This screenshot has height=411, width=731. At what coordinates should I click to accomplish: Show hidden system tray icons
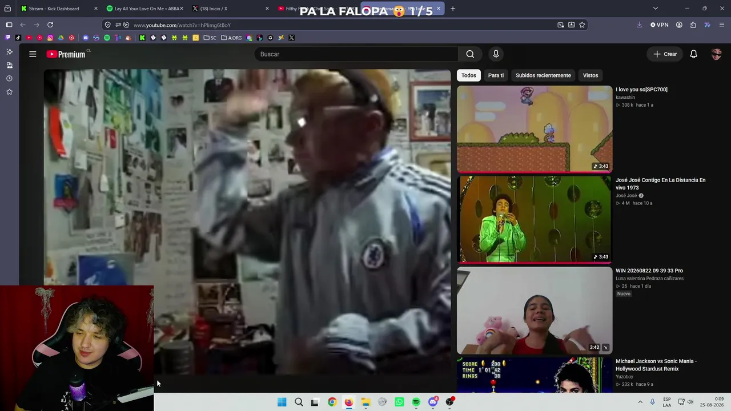pyautogui.click(x=640, y=402)
